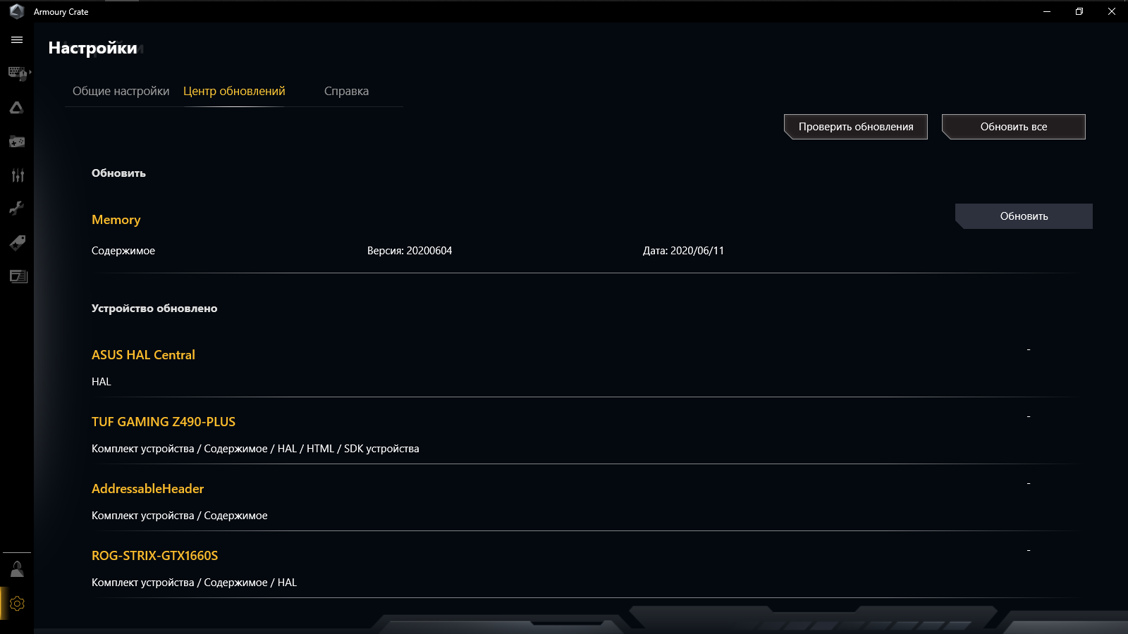Click component list under AddressableHeader
This screenshot has height=634, width=1128.
pyautogui.click(x=180, y=516)
